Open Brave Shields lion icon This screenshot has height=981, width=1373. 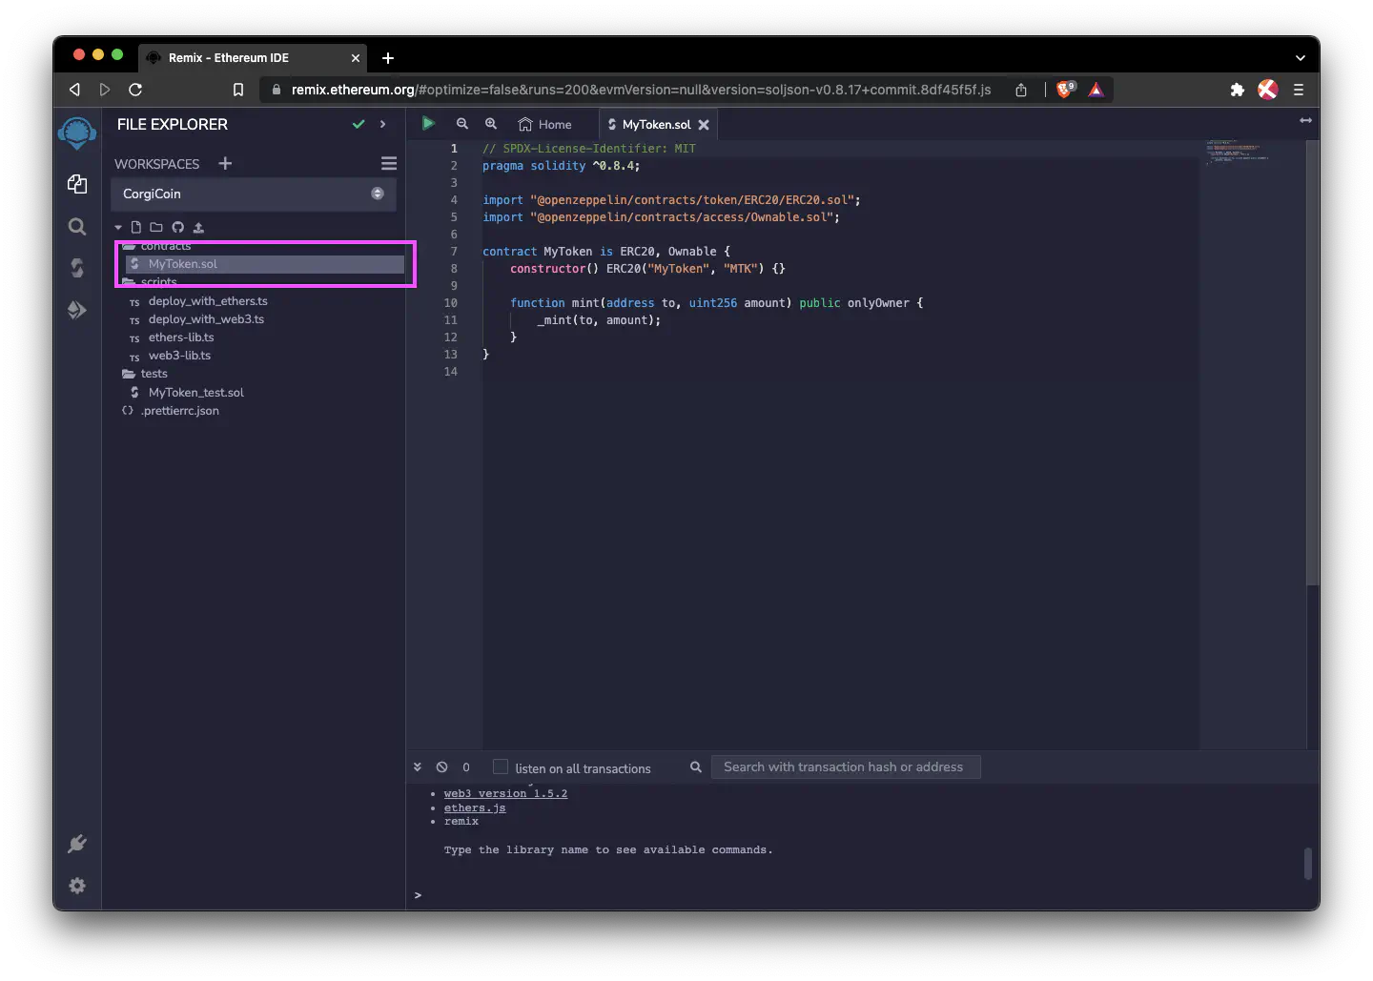click(1065, 89)
